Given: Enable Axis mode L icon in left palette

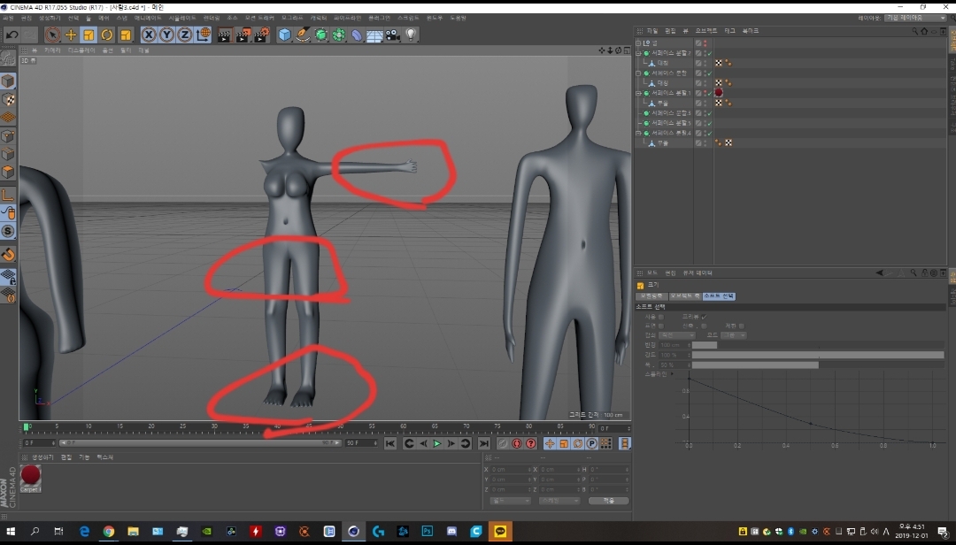Looking at the screenshot, I should [x=8, y=195].
